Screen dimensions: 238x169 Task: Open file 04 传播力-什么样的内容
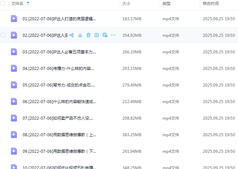tap(58, 68)
